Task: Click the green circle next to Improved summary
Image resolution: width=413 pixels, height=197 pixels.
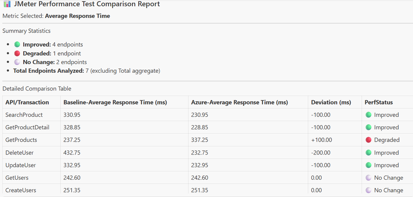Action: pos(17,45)
